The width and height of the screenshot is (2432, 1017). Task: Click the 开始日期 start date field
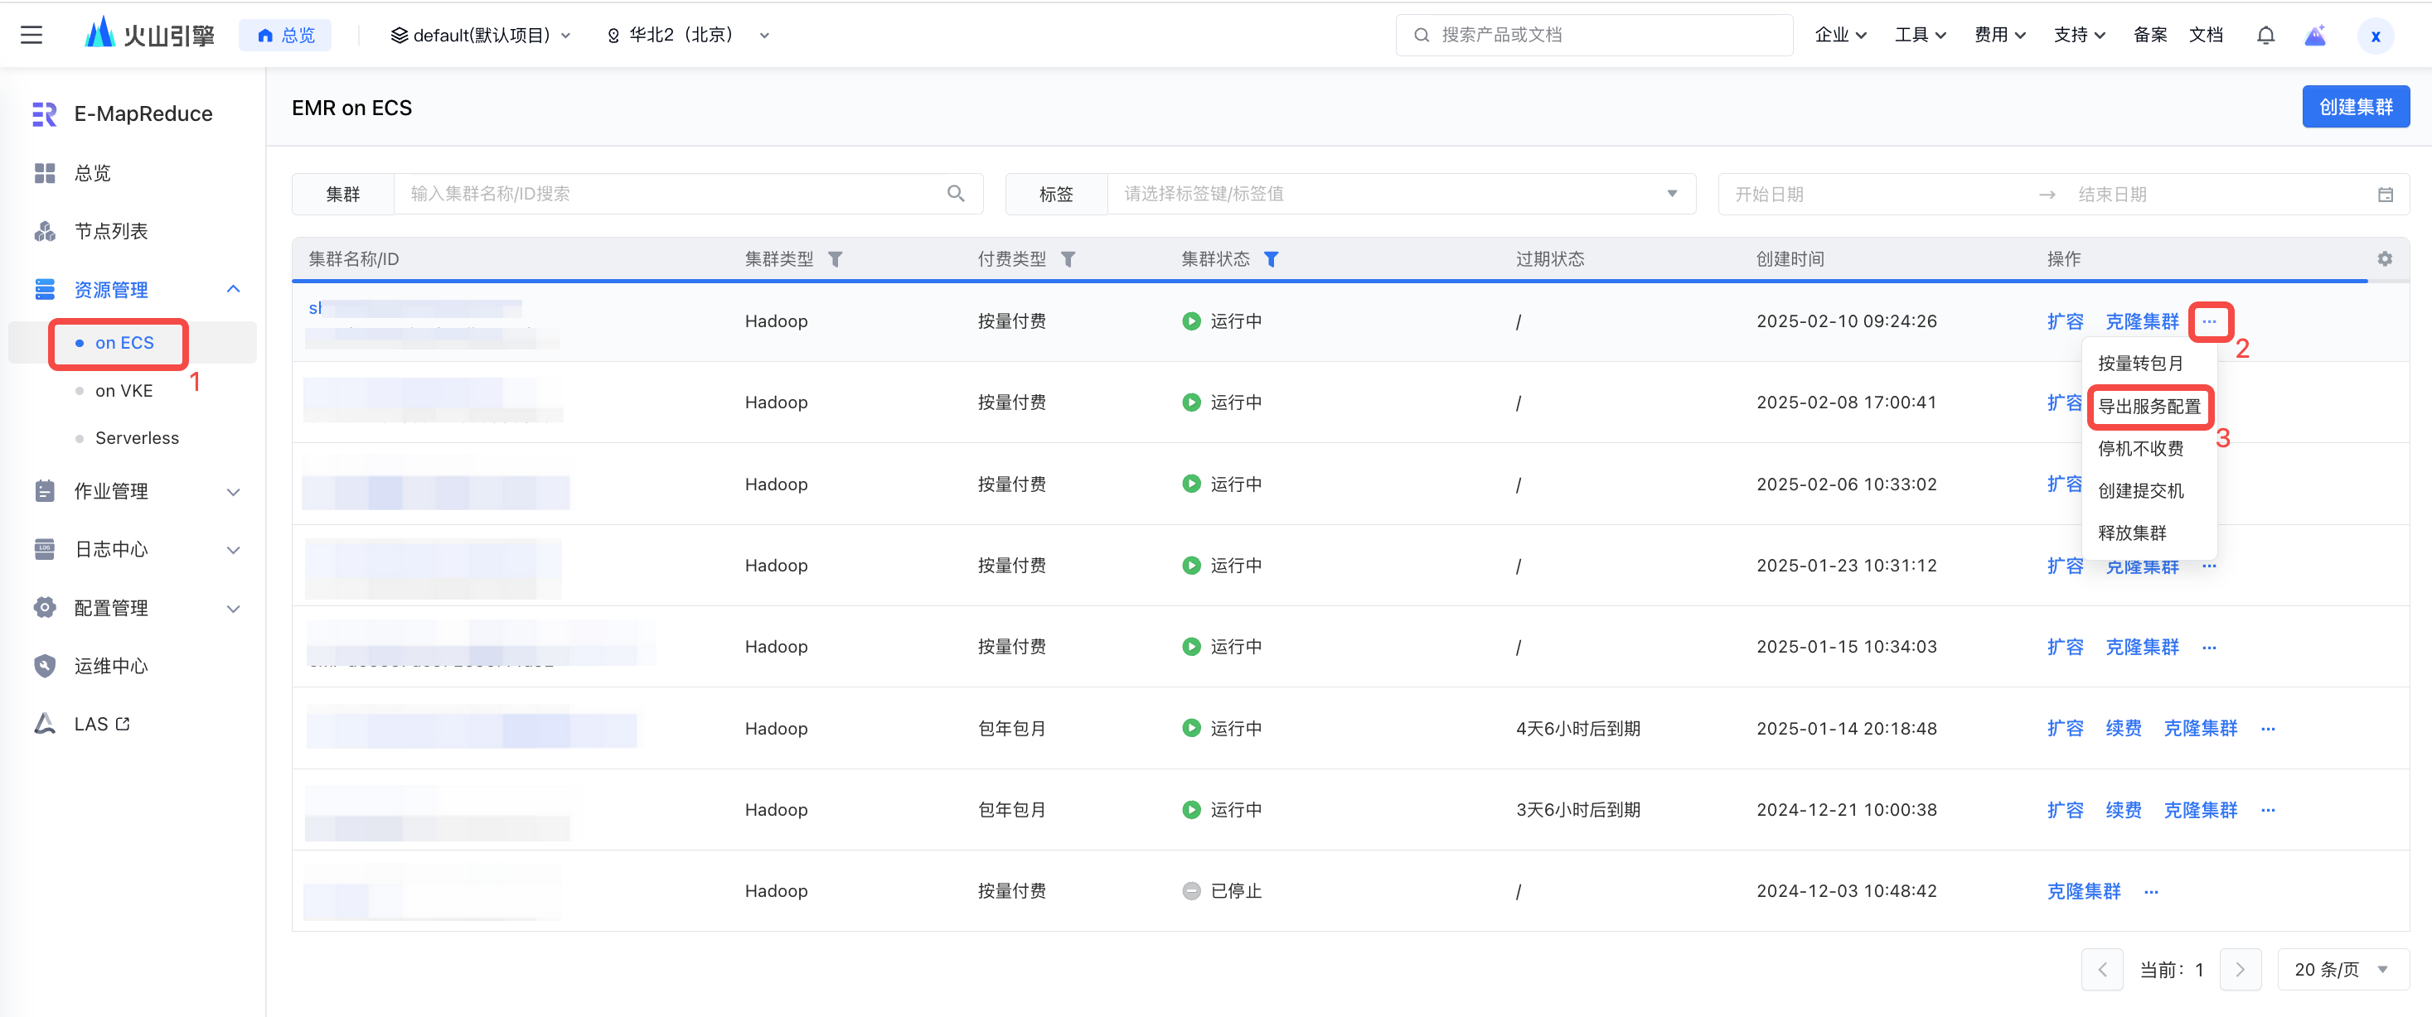tap(1872, 195)
